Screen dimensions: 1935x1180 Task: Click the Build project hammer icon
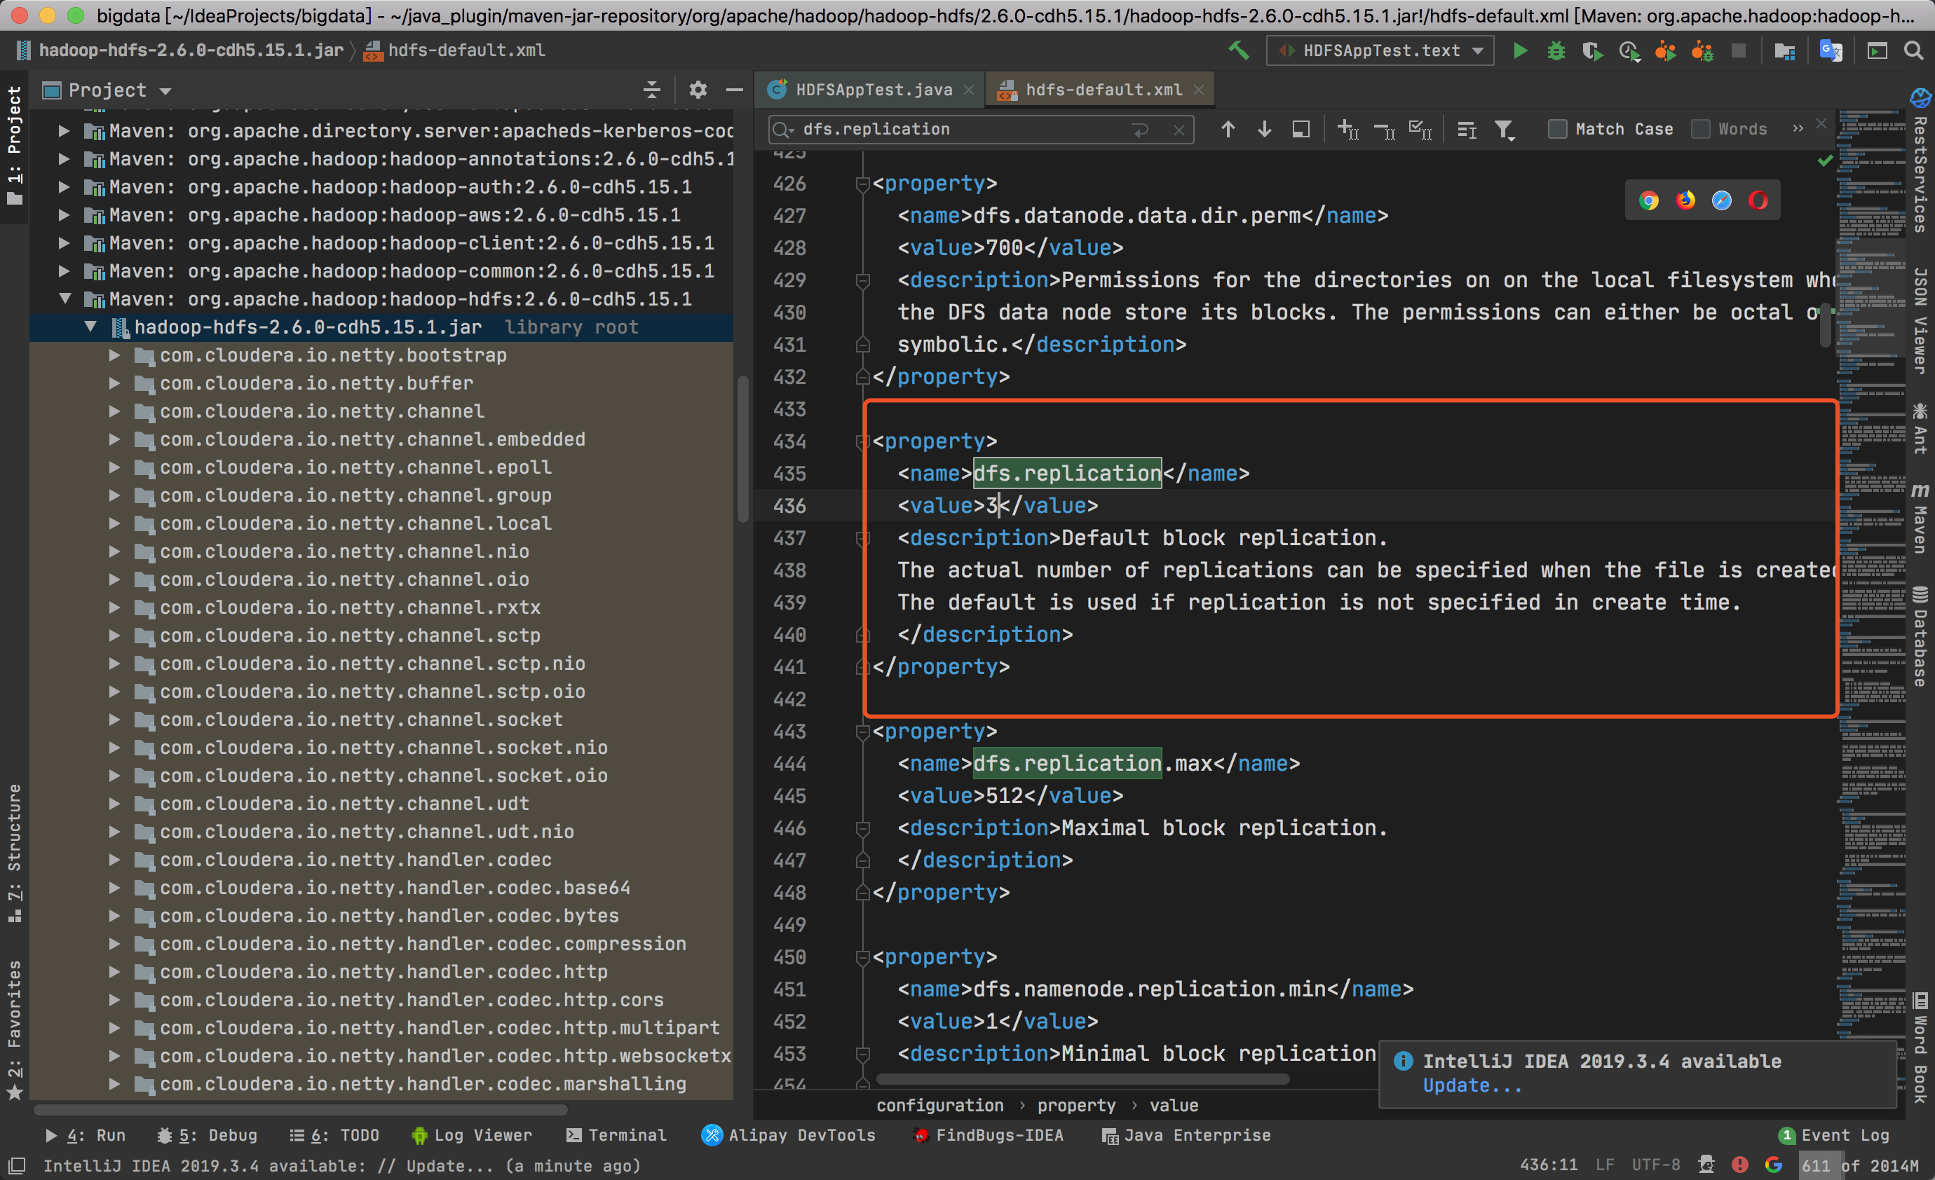1238,51
